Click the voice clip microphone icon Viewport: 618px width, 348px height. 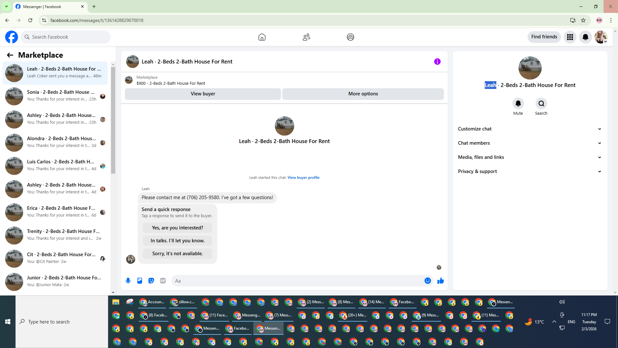pyautogui.click(x=128, y=281)
